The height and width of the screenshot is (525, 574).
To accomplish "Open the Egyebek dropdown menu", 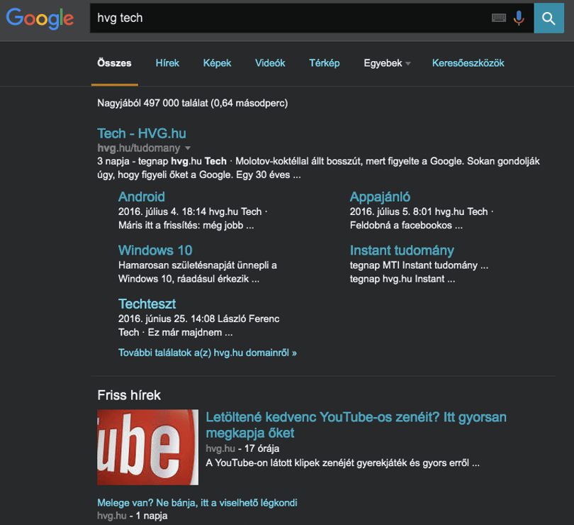I will coord(387,63).
